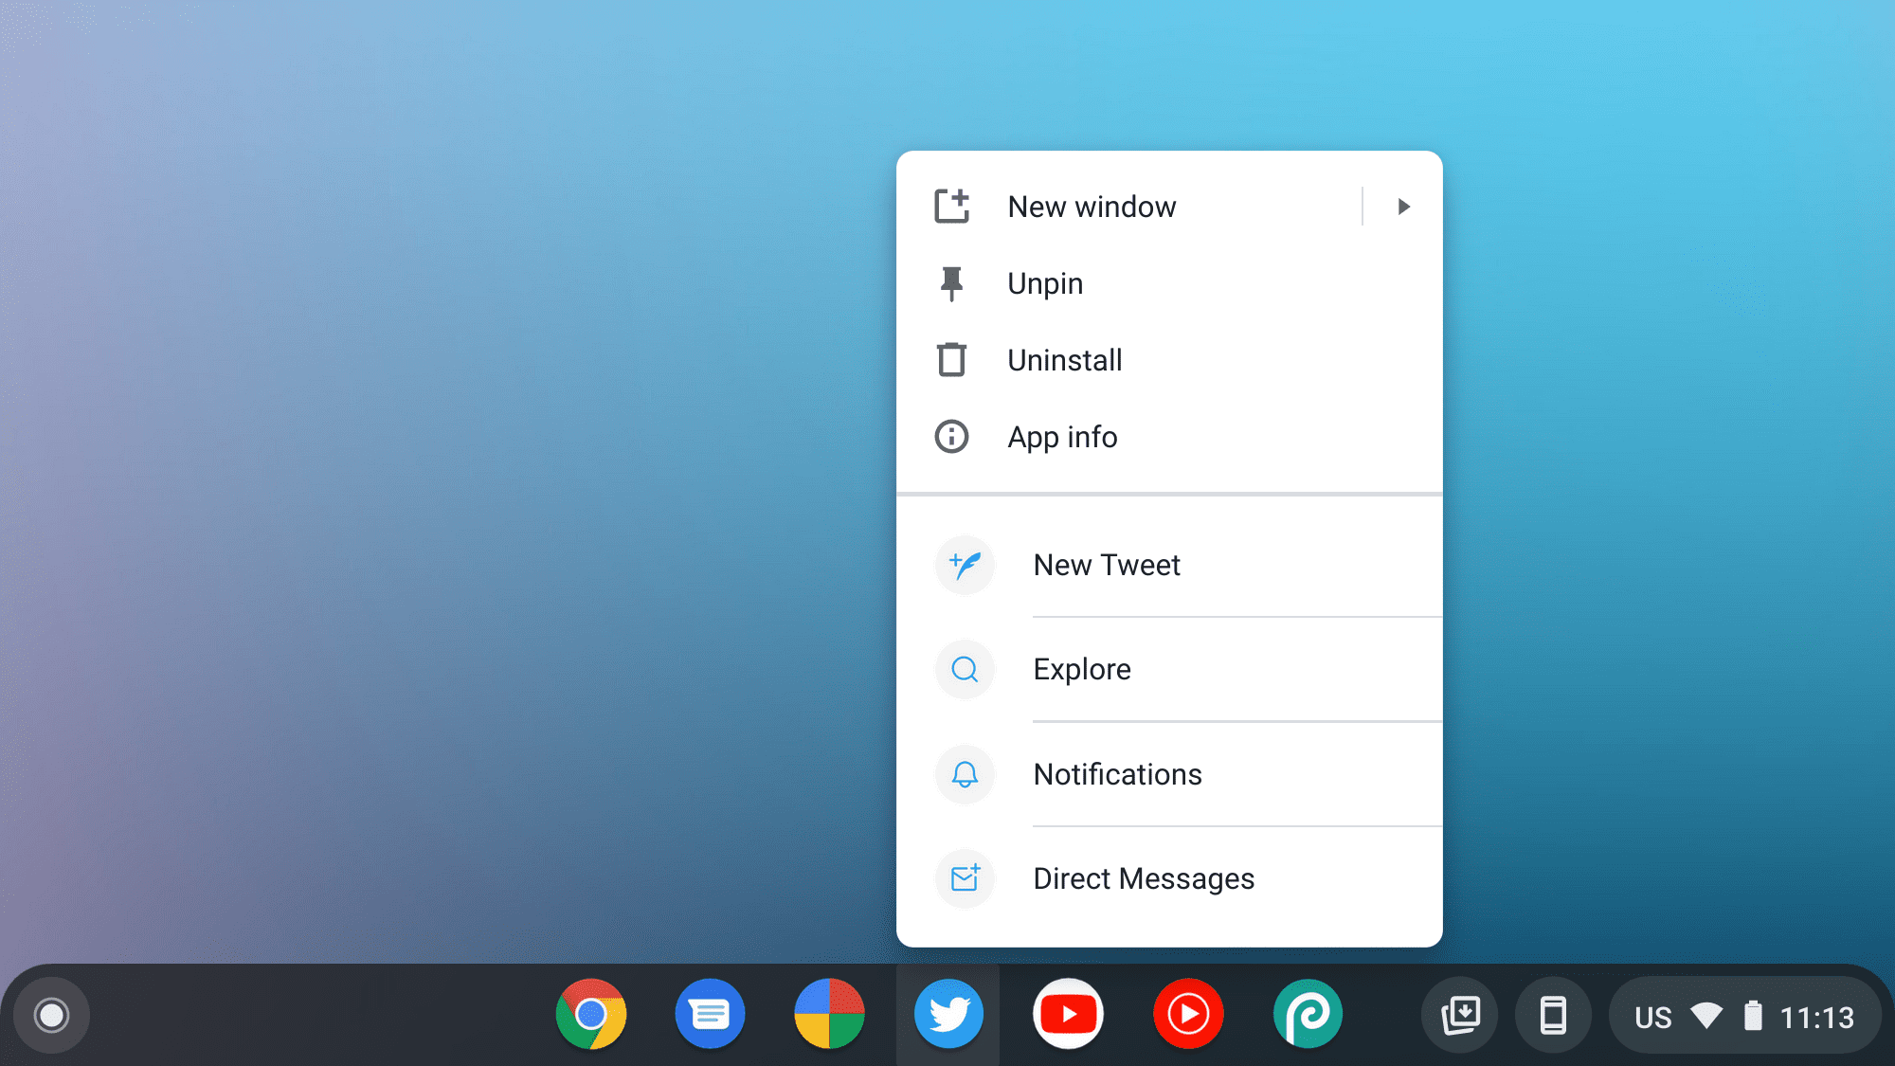Open Direct Messages icon

(x=966, y=877)
